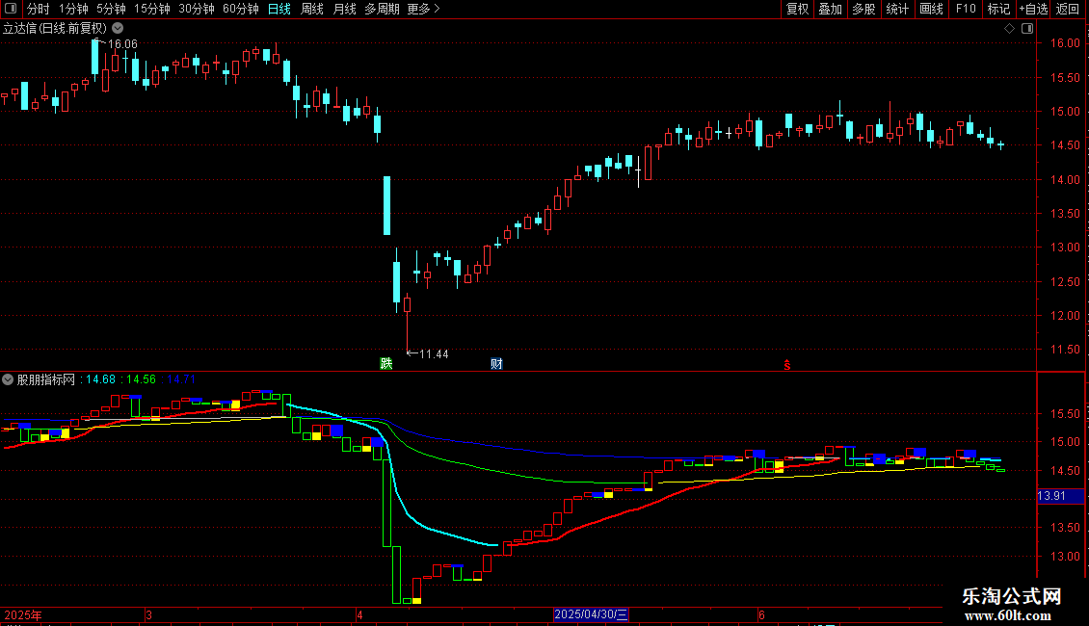Click month 6 marker on time axis
1089x626 pixels.
761,614
